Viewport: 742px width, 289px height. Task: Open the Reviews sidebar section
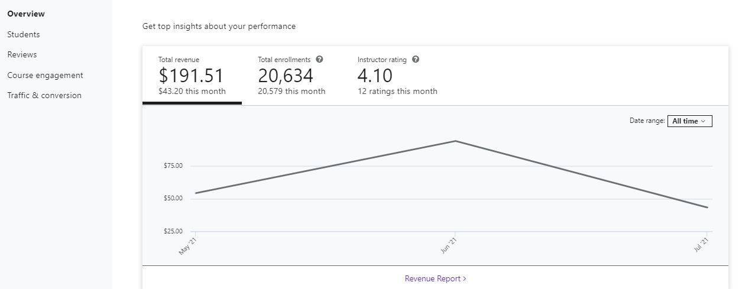(22, 54)
